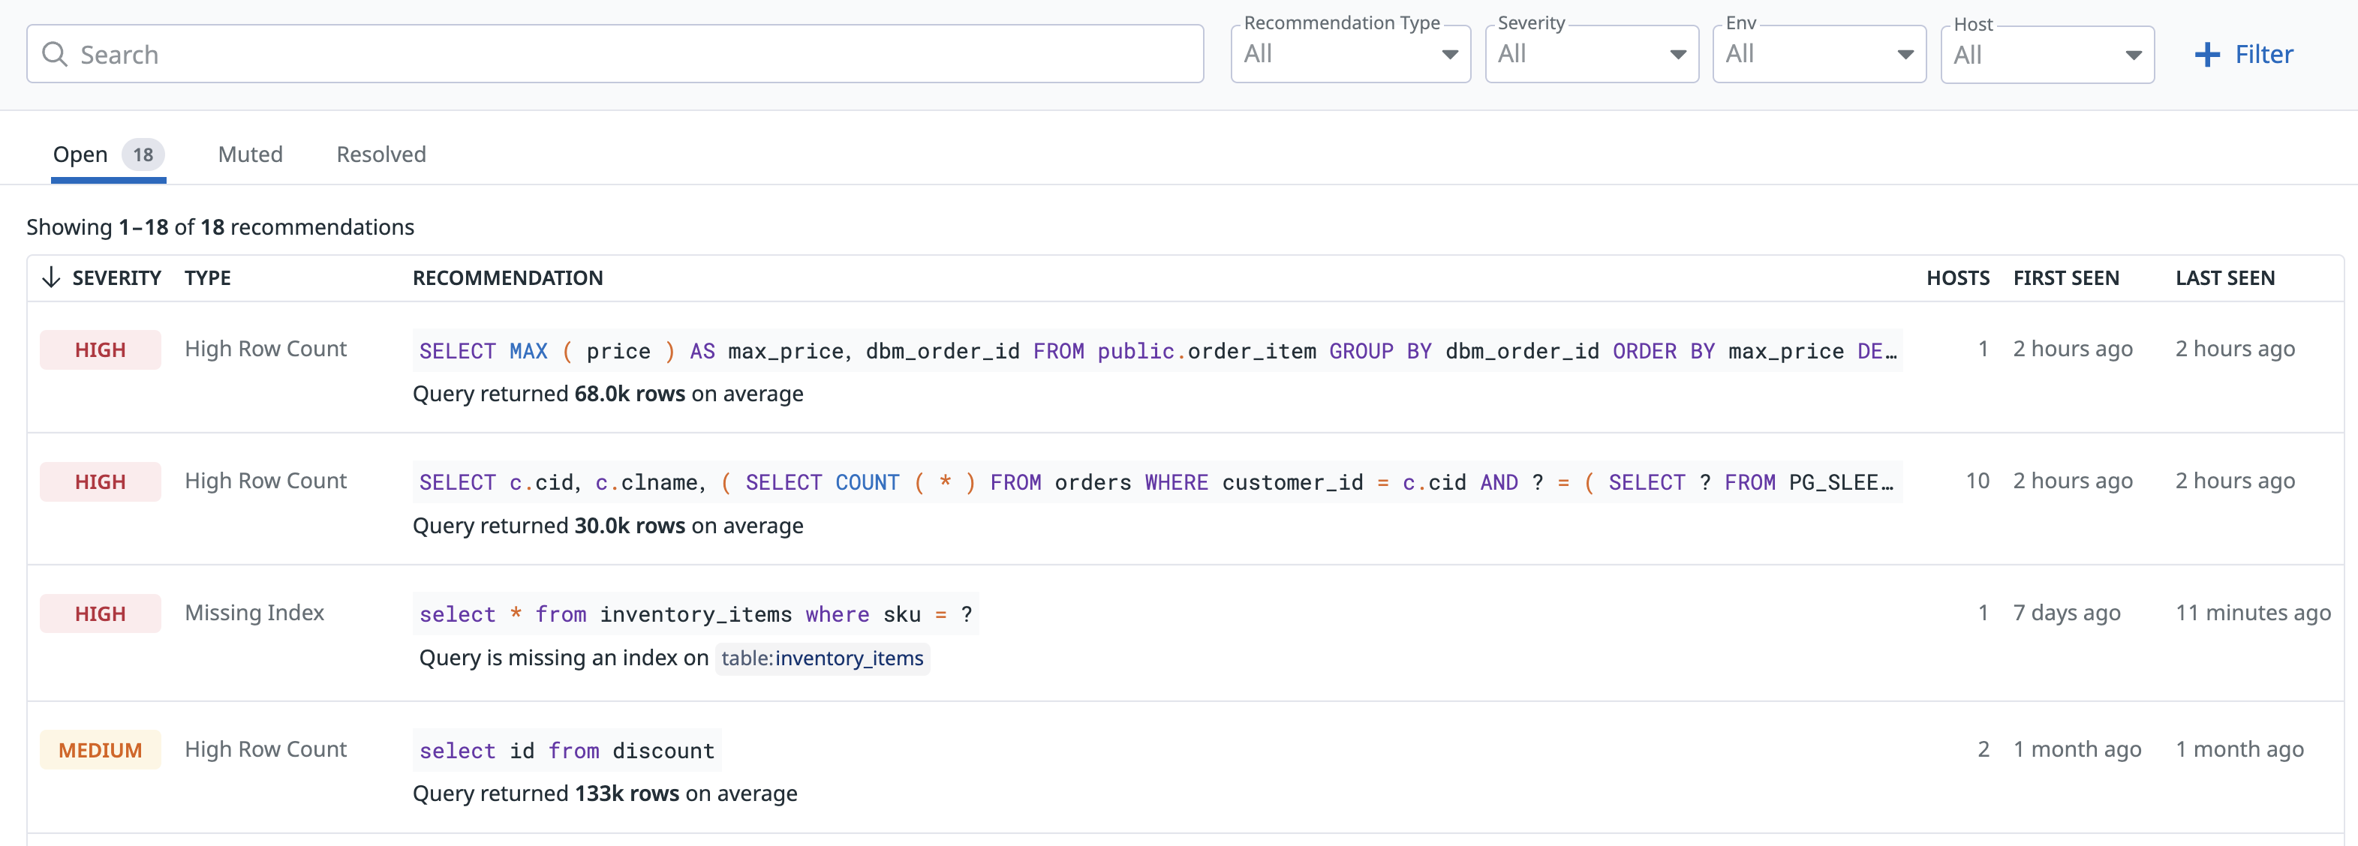
Task: Click '1 month ago' first seen cell
Action: coord(2077,748)
